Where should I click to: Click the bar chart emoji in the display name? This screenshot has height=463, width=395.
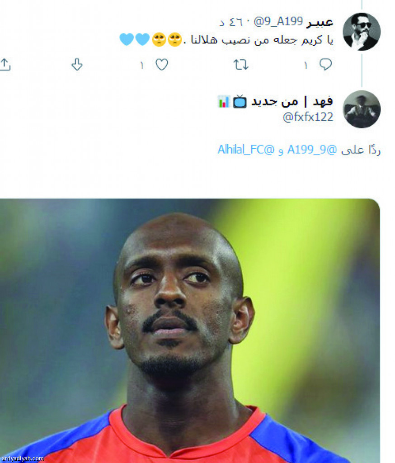click(x=223, y=102)
